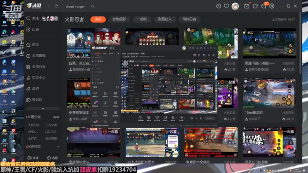Screen dimensions: 308x173
Task: Open messages icon with 35 badge
Action: tap(264, 6)
